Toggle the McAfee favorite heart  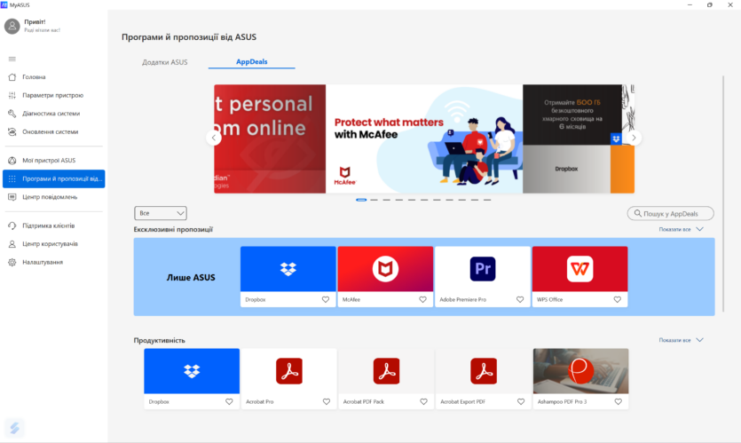[423, 300]
